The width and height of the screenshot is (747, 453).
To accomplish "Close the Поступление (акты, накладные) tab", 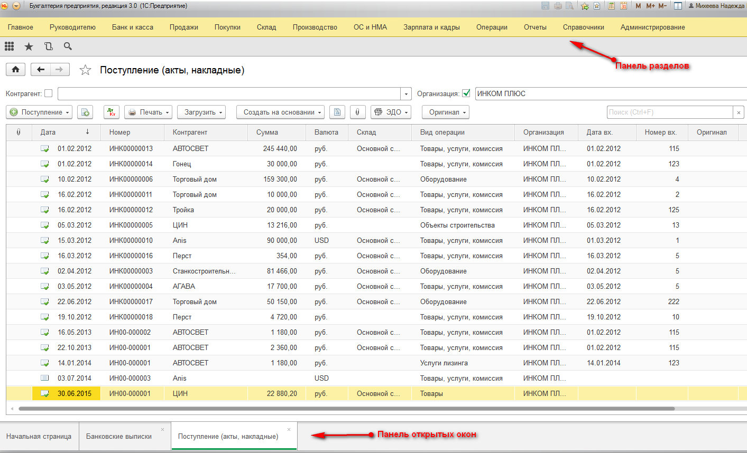I will (x=289, y=429).
